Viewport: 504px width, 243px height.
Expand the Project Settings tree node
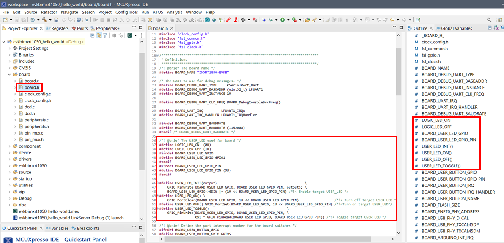pos(9,49)
